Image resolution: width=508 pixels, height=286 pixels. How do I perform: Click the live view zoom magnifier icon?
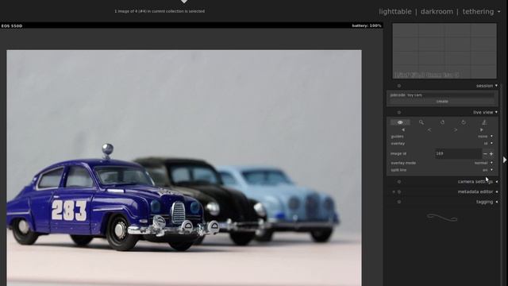tap(421, 122)
